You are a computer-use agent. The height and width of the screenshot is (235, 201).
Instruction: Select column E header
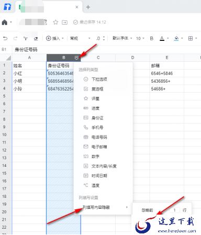click(167, 58)
